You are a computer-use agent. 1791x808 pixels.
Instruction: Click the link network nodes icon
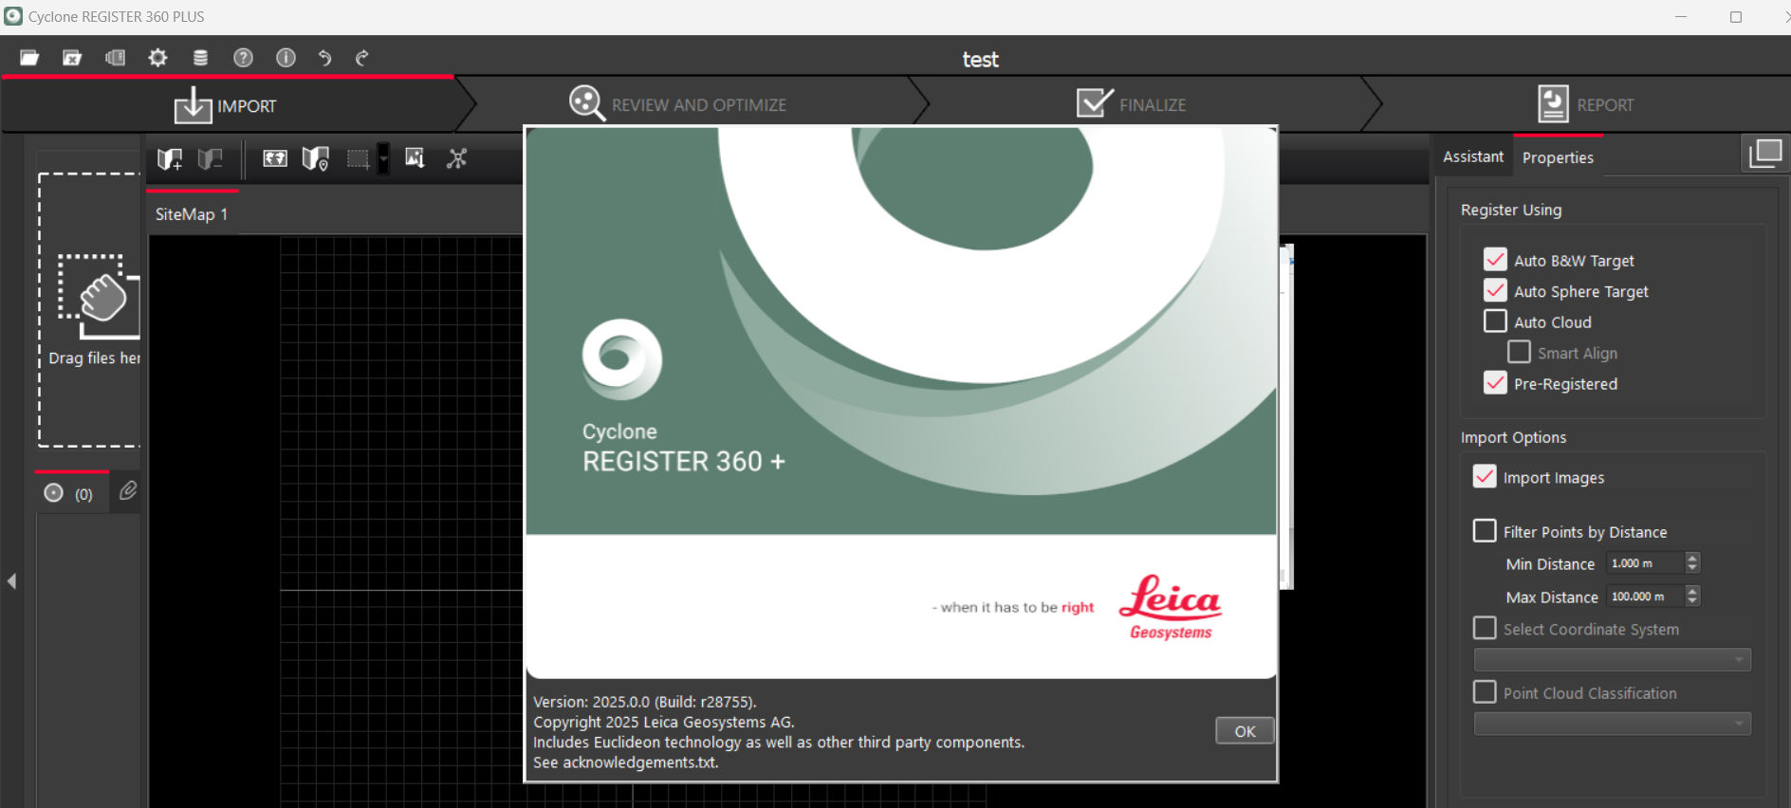click(457, 158)
